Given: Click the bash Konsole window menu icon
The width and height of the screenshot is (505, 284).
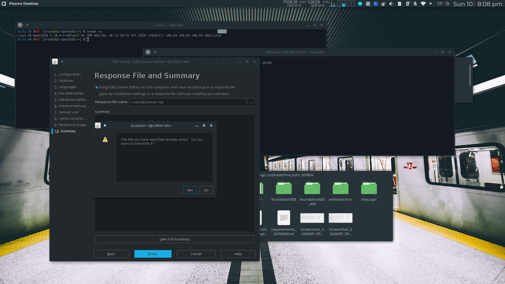Looking at the screenshot, I should pos(20,25).
